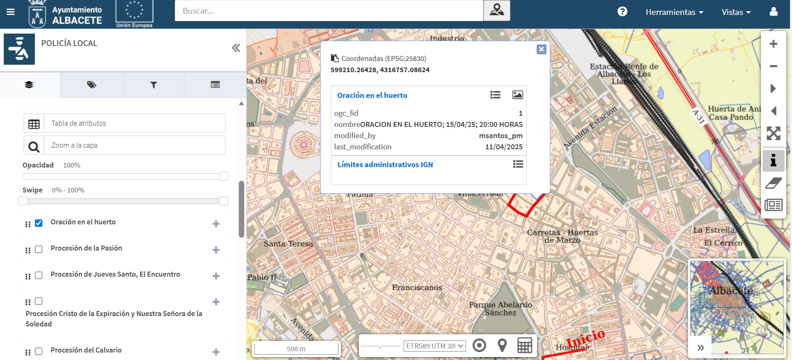Click the Tabla de atributos table icon

coord(34,124)
